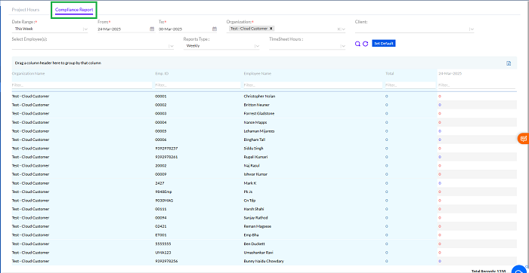Image resolution: width=529 pixels, height=273 pixels.
Task: Click Christopher Nolan's 24-Mar status icon
Action: 440,97
